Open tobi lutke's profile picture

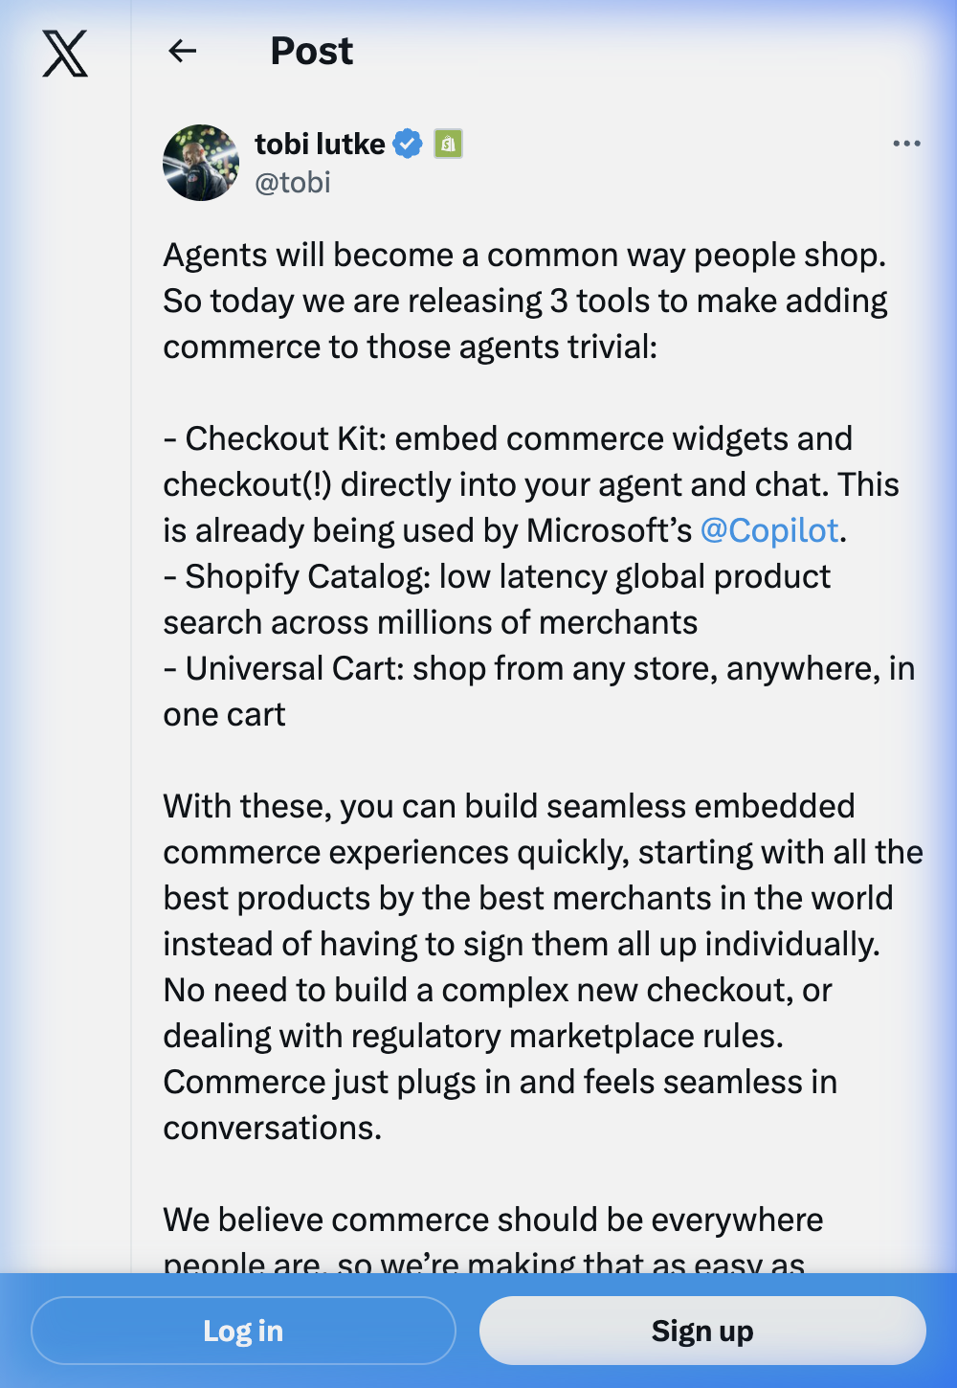pyautogui.click(x=201, y=163)
